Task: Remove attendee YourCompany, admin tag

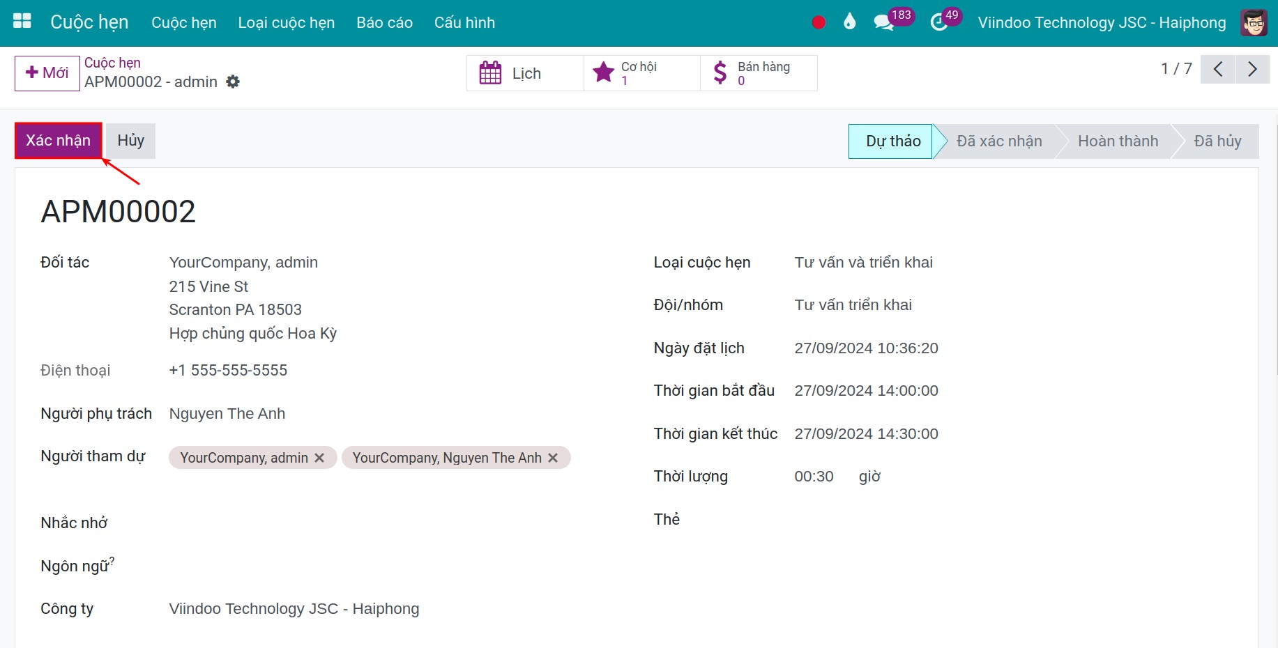Action: (x=319, y=458)
